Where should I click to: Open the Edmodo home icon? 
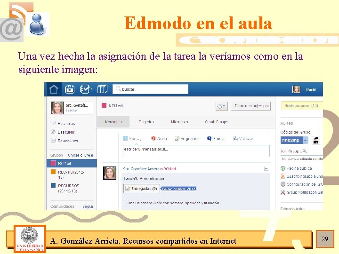click(x=54, y=89)
